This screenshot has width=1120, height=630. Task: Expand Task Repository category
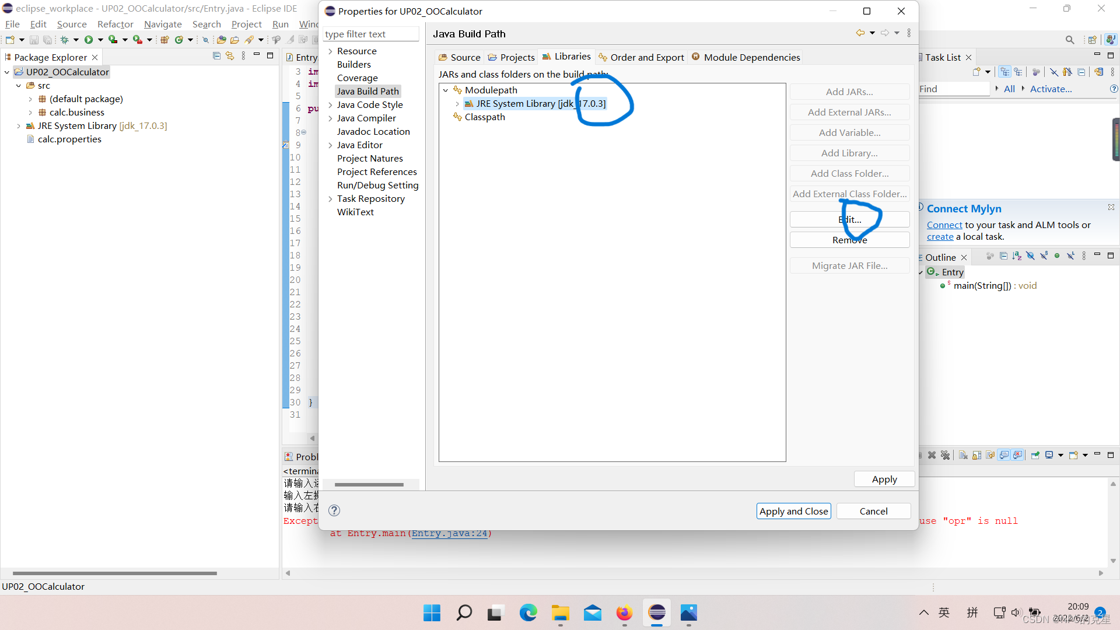point(330,199)
